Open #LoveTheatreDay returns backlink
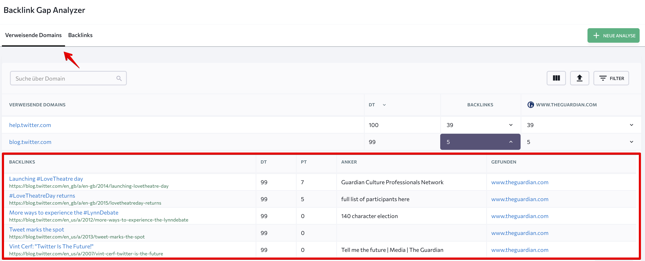The image size is (645, 261). tap(42, 195)
